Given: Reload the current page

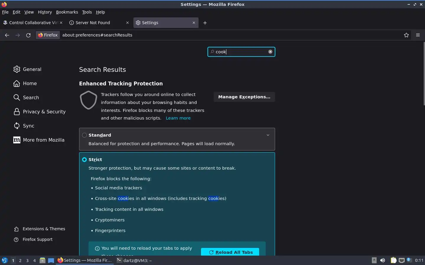Looking at the screenshot, I should 28,35.
